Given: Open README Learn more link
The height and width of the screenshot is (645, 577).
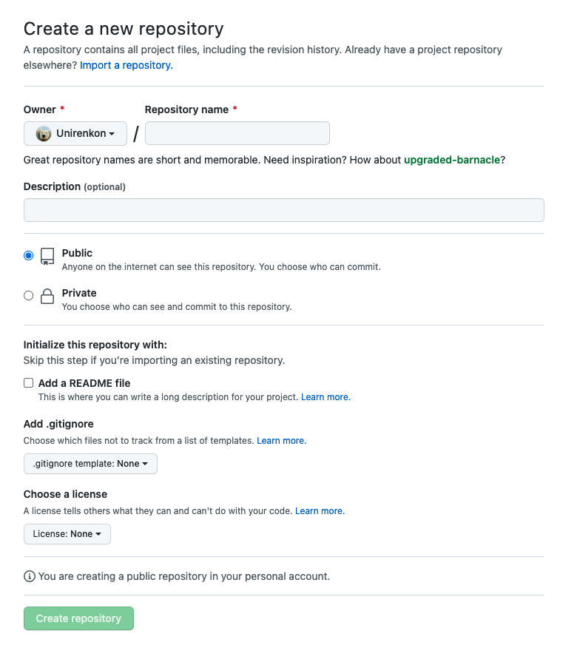Looking at the screenshot, I should click(x=325, y=397).
